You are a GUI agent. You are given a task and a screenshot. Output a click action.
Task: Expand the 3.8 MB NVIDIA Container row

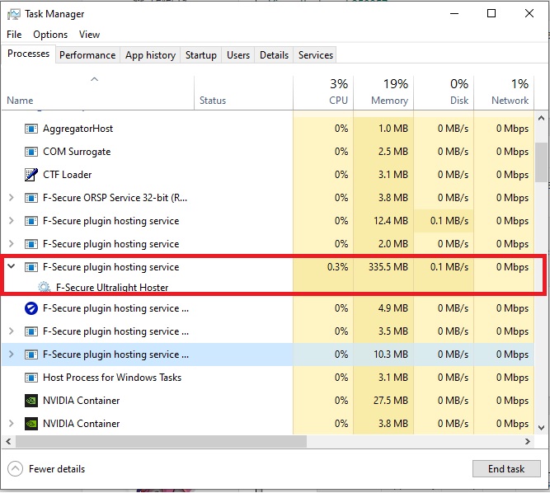click(12, 424)
